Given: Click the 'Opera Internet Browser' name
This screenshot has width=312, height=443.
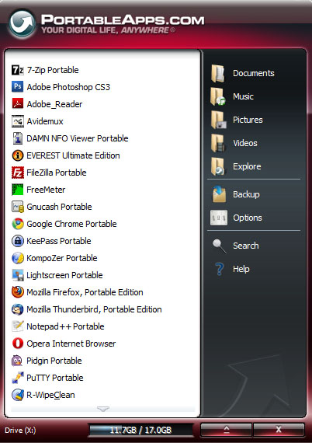Looking at the screenshot, I should click(x=71, y=344).
